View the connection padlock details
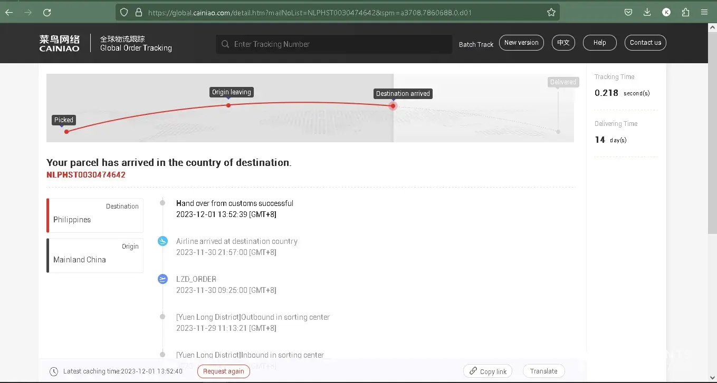The width and height of the screenshot is (717, 383). [138, 12]
